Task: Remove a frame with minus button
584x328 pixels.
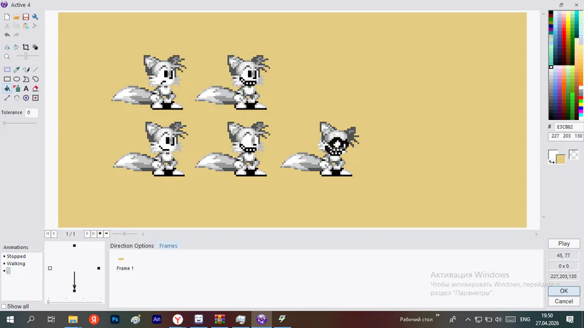Action: click(x=106, y=233)
